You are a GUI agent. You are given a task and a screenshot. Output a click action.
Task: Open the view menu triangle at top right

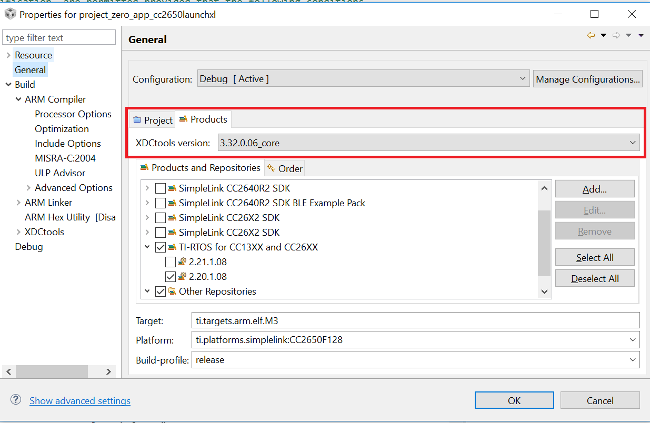641,35
